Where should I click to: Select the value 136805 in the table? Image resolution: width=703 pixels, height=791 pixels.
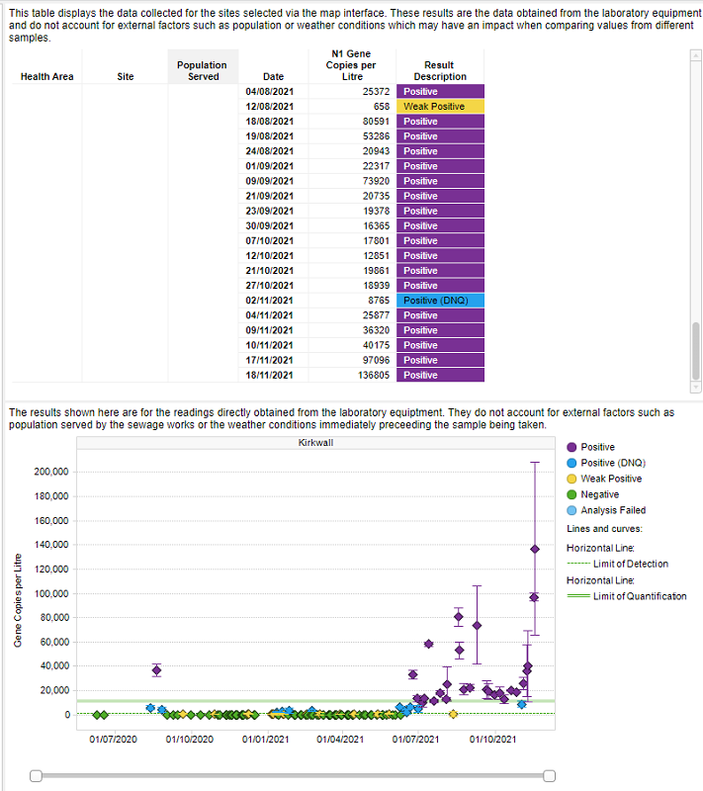(x=374, y=375)
